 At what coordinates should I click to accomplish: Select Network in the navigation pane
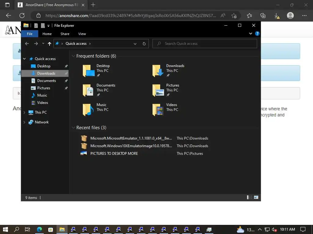42,122
